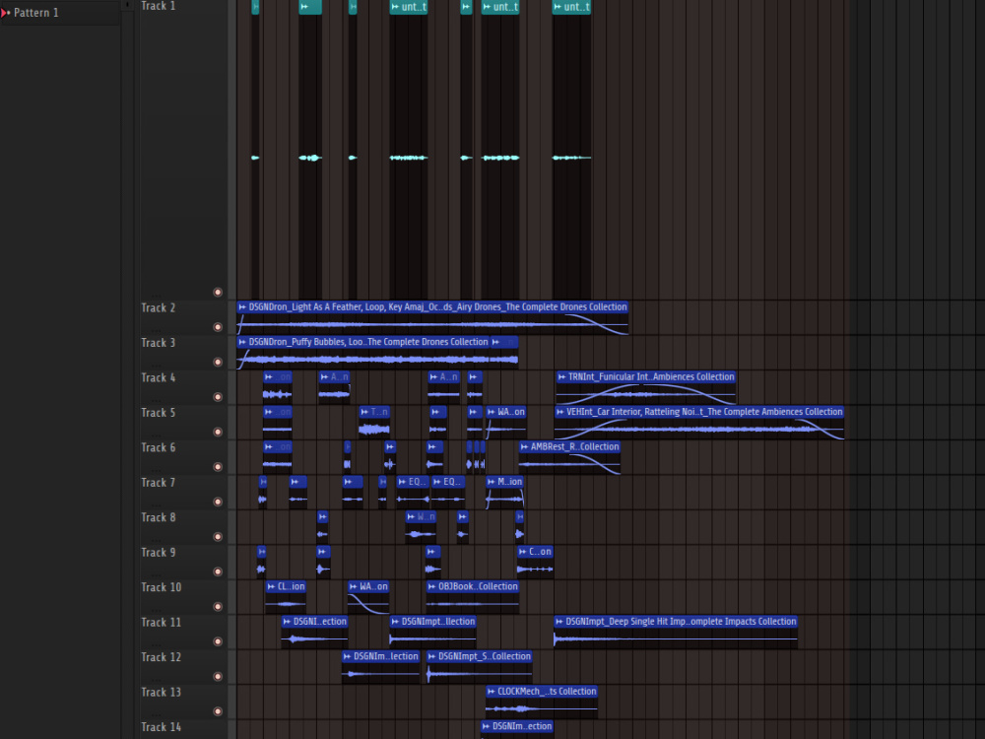The image size is (985, 739).
Task: Select the Track 2 header label
Action: pyautogui.click(x=159, y=307)
